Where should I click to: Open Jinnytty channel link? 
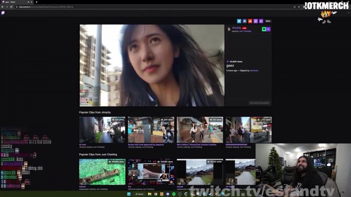pyautogui.click(x=236, y=28)
